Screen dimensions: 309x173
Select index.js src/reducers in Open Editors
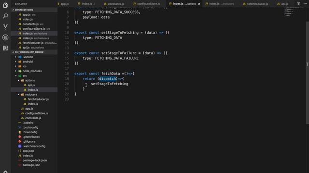34,38
